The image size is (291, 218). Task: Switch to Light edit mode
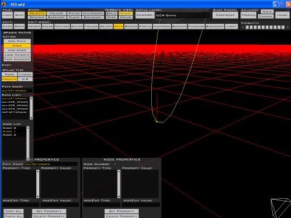(231, 26)
